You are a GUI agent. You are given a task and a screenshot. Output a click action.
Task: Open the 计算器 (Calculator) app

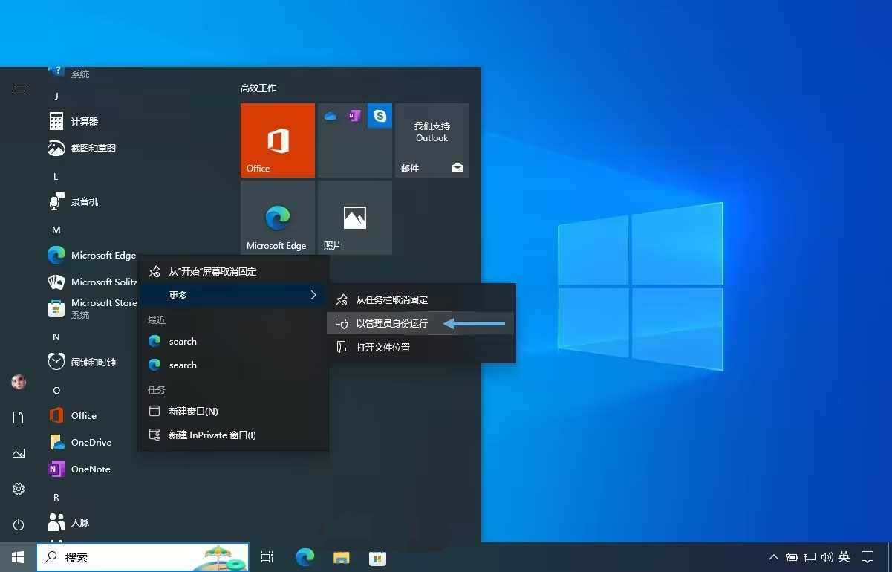[84, 120]
